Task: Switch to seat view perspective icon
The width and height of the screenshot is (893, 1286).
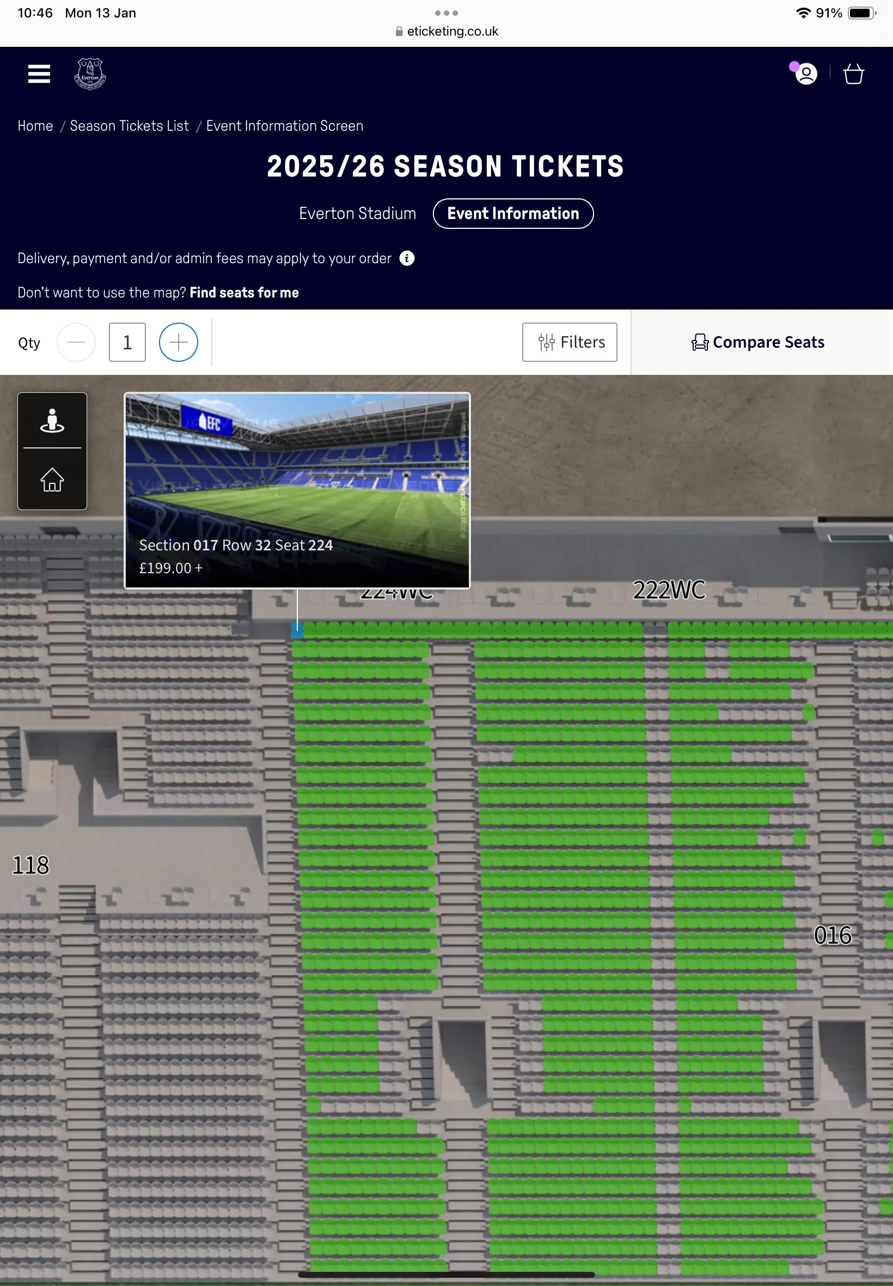Action: click(52, 421)
